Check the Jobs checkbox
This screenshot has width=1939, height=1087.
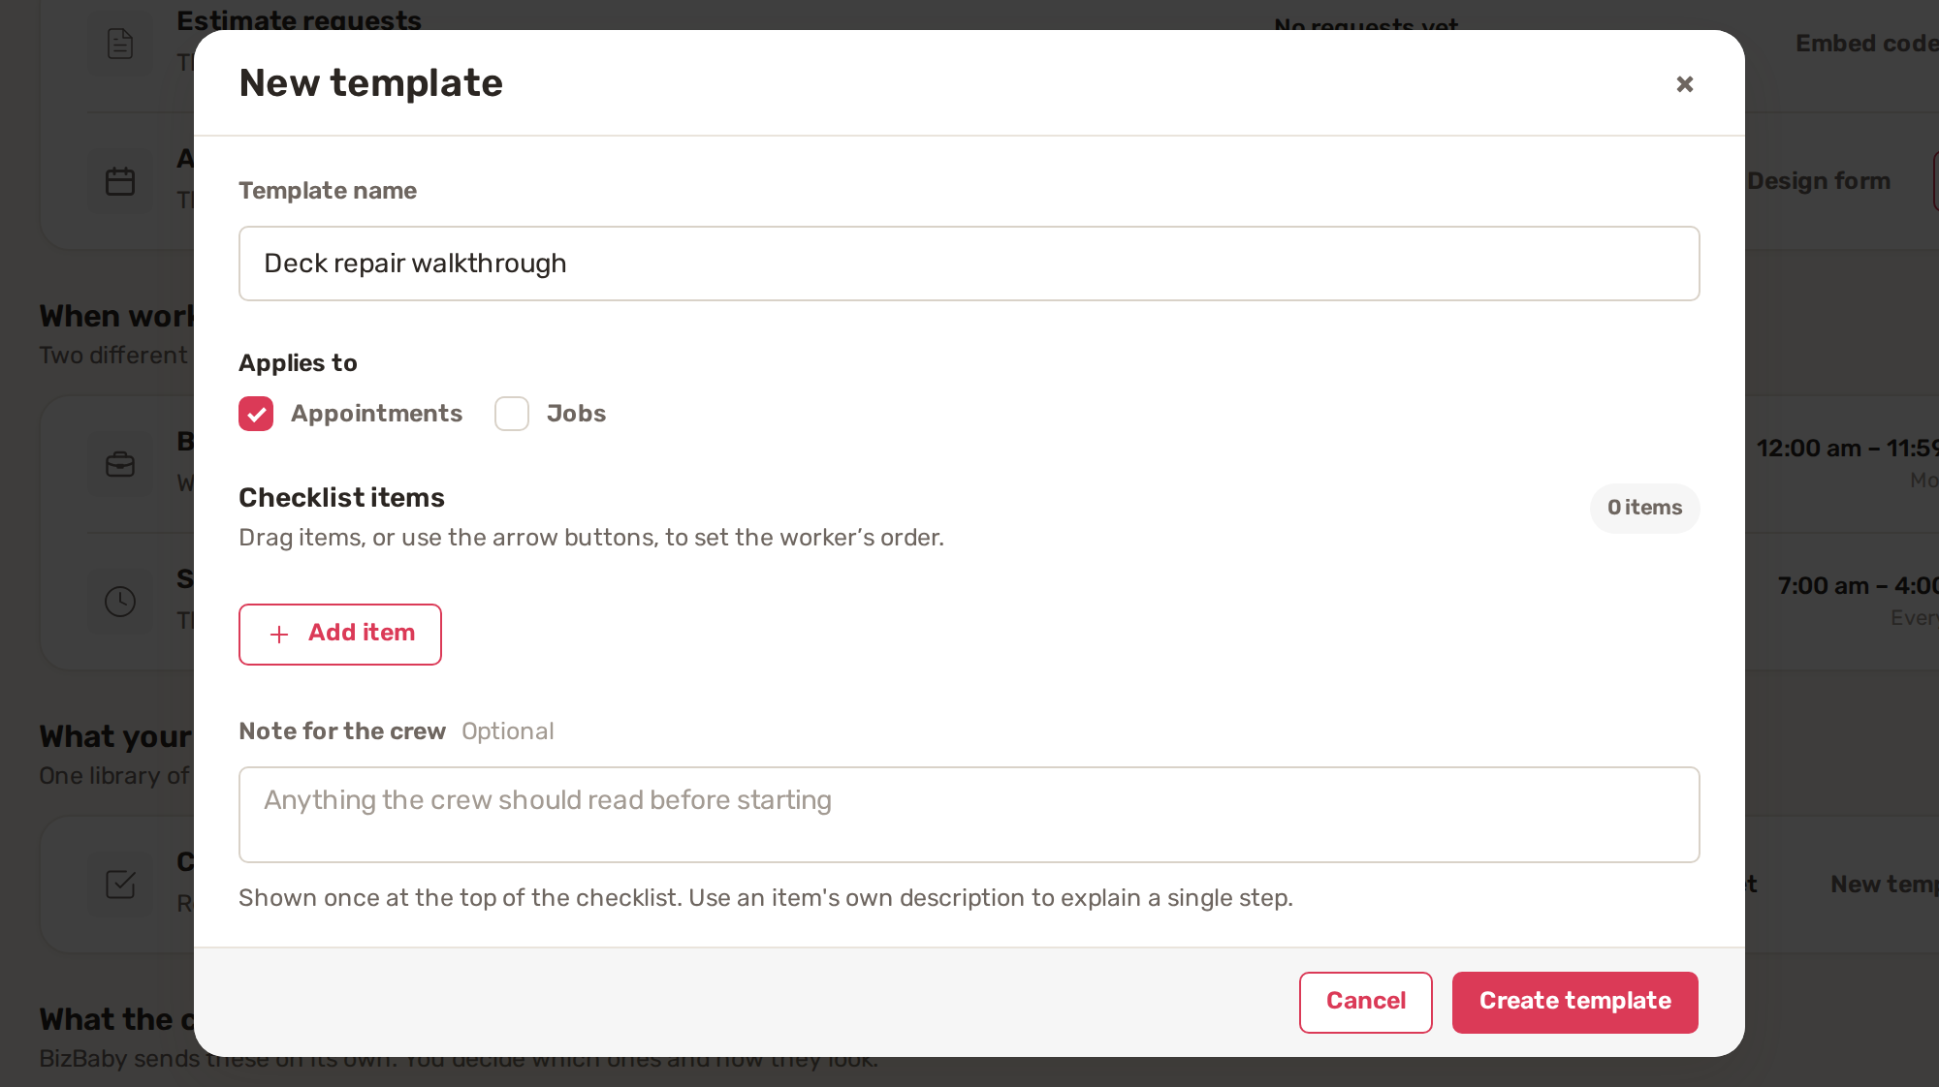(512, 414)
